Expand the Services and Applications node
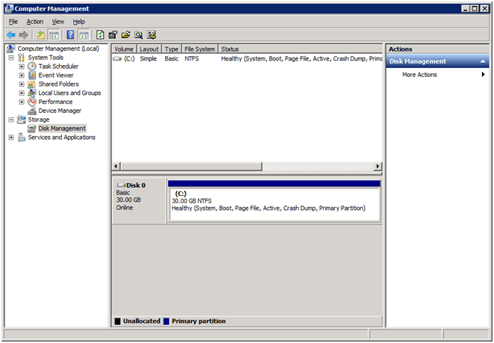Viewport: 494px width, 343px height. pyautogui.click(x=11, y=137)
